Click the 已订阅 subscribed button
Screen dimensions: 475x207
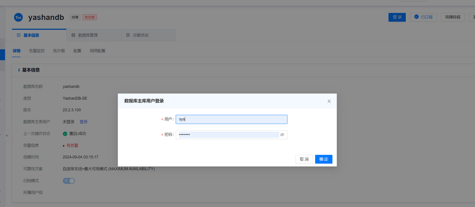(424, 17)
